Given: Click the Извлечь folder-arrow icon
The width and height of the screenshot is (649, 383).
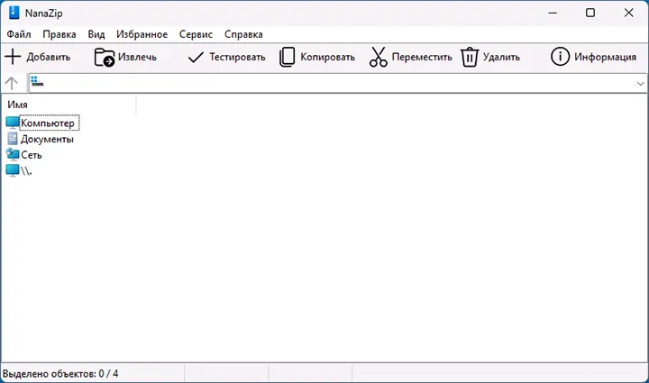Looking at the screenshot, I should tap(105, 57).
